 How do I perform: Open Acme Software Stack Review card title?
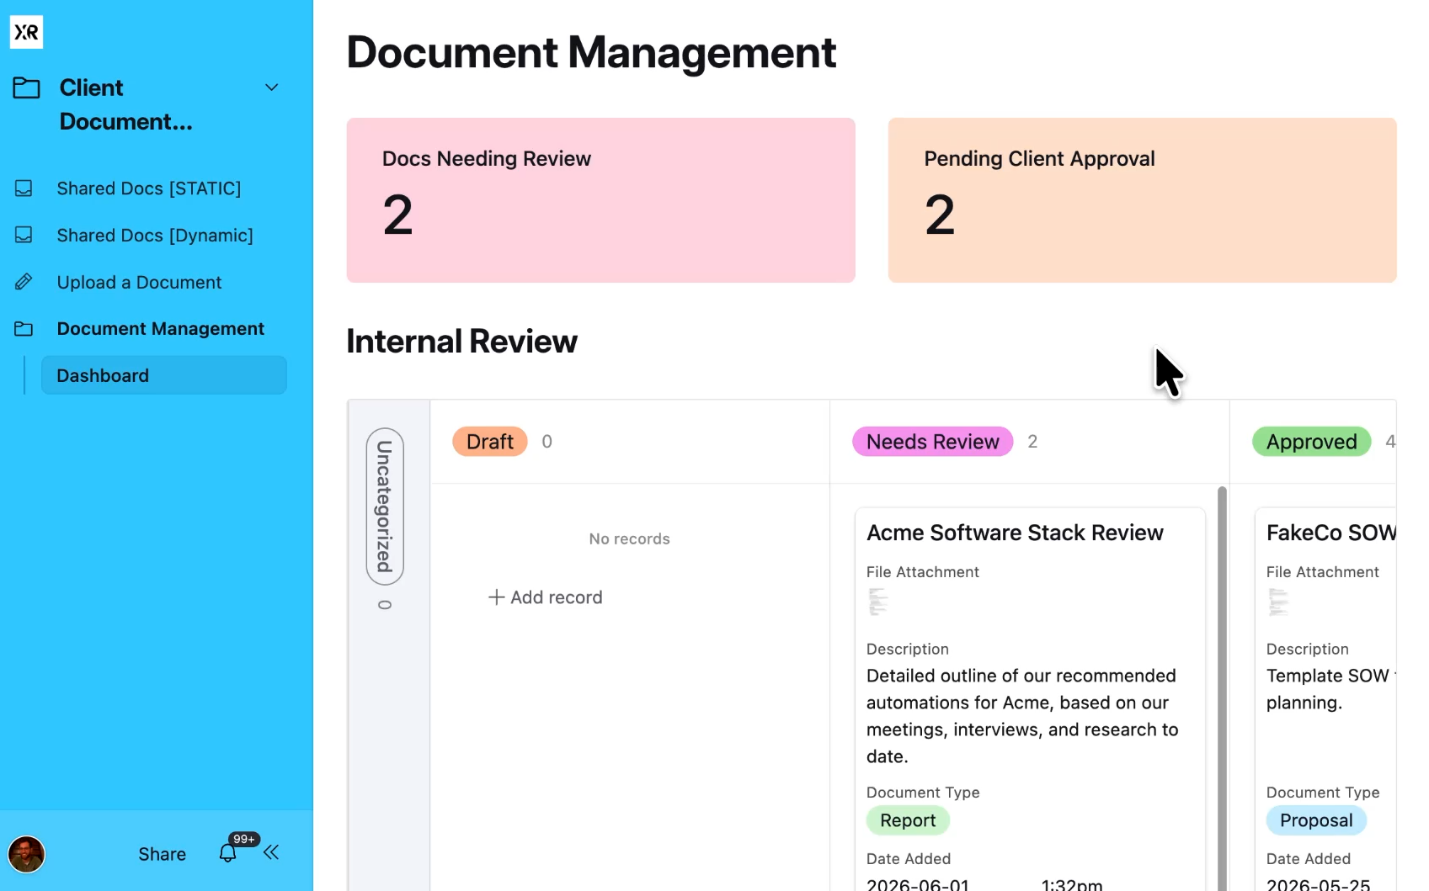click(x=1015, y=533)
